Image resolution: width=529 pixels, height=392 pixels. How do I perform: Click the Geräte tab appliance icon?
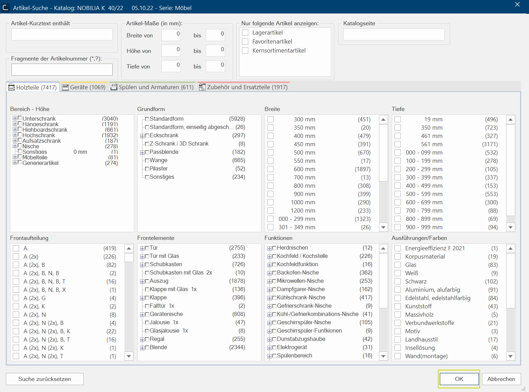(65, 87)
